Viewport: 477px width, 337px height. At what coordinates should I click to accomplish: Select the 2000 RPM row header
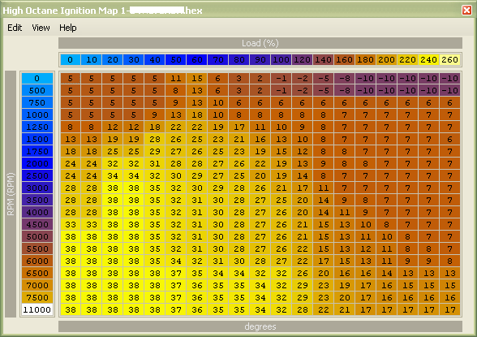coord(37,163)
